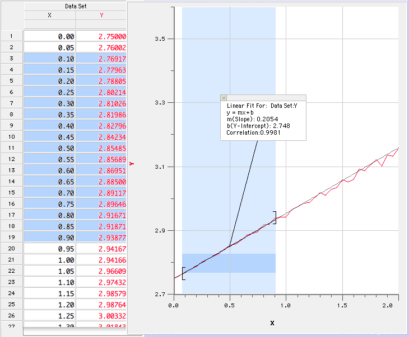The width and height of the screenshot is (409, 337).
Task: Click the right bracket of the fit range
Action: (x=275, y=217)
